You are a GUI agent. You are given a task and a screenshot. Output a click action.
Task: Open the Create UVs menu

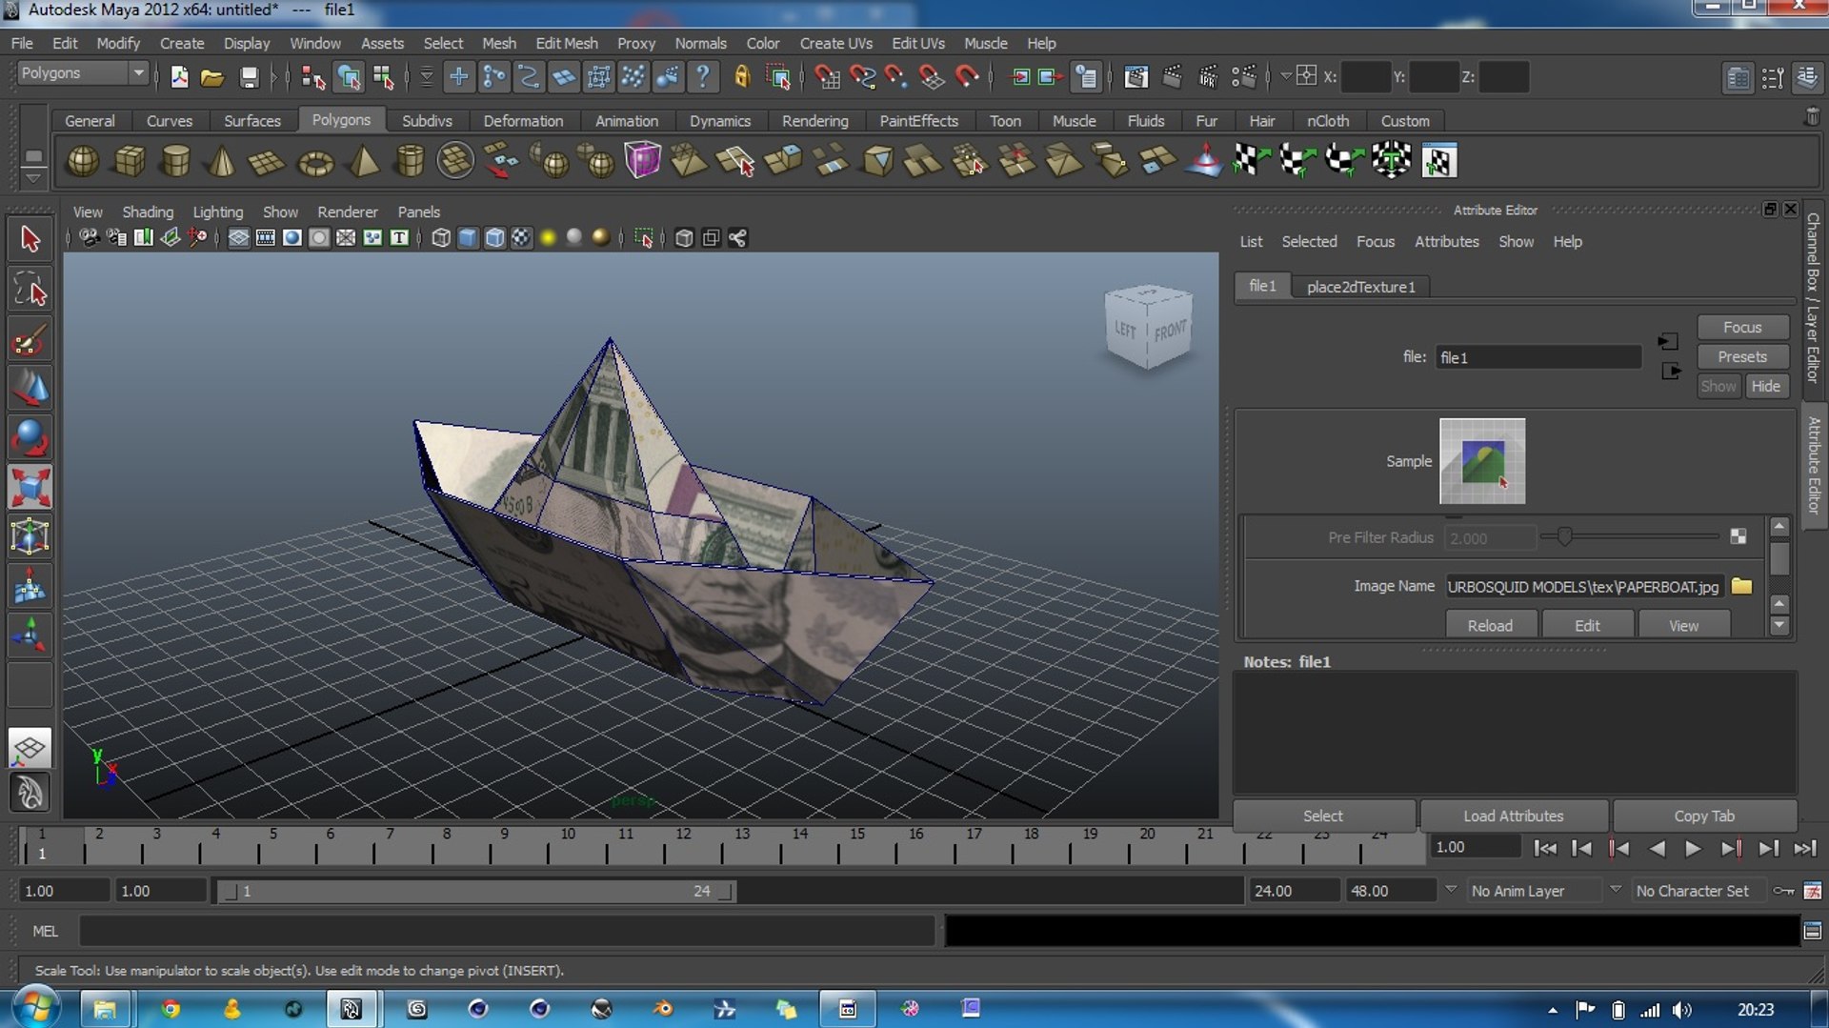[x=835, y=43]
